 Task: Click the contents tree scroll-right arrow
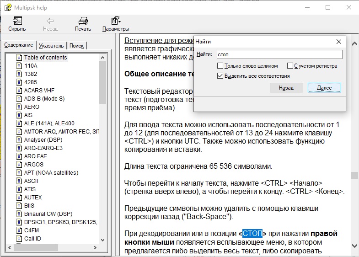coord(95,247)
